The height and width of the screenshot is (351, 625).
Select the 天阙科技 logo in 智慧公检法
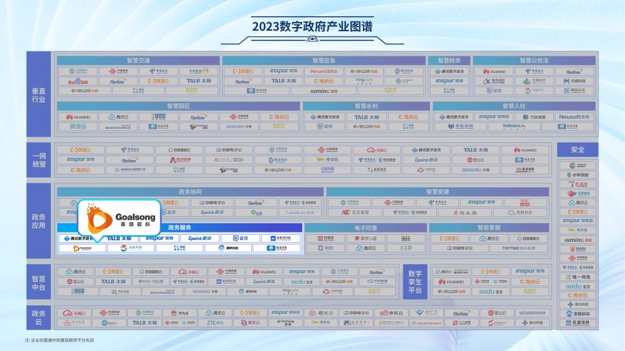pyautogui.click(x=574, y=82)
